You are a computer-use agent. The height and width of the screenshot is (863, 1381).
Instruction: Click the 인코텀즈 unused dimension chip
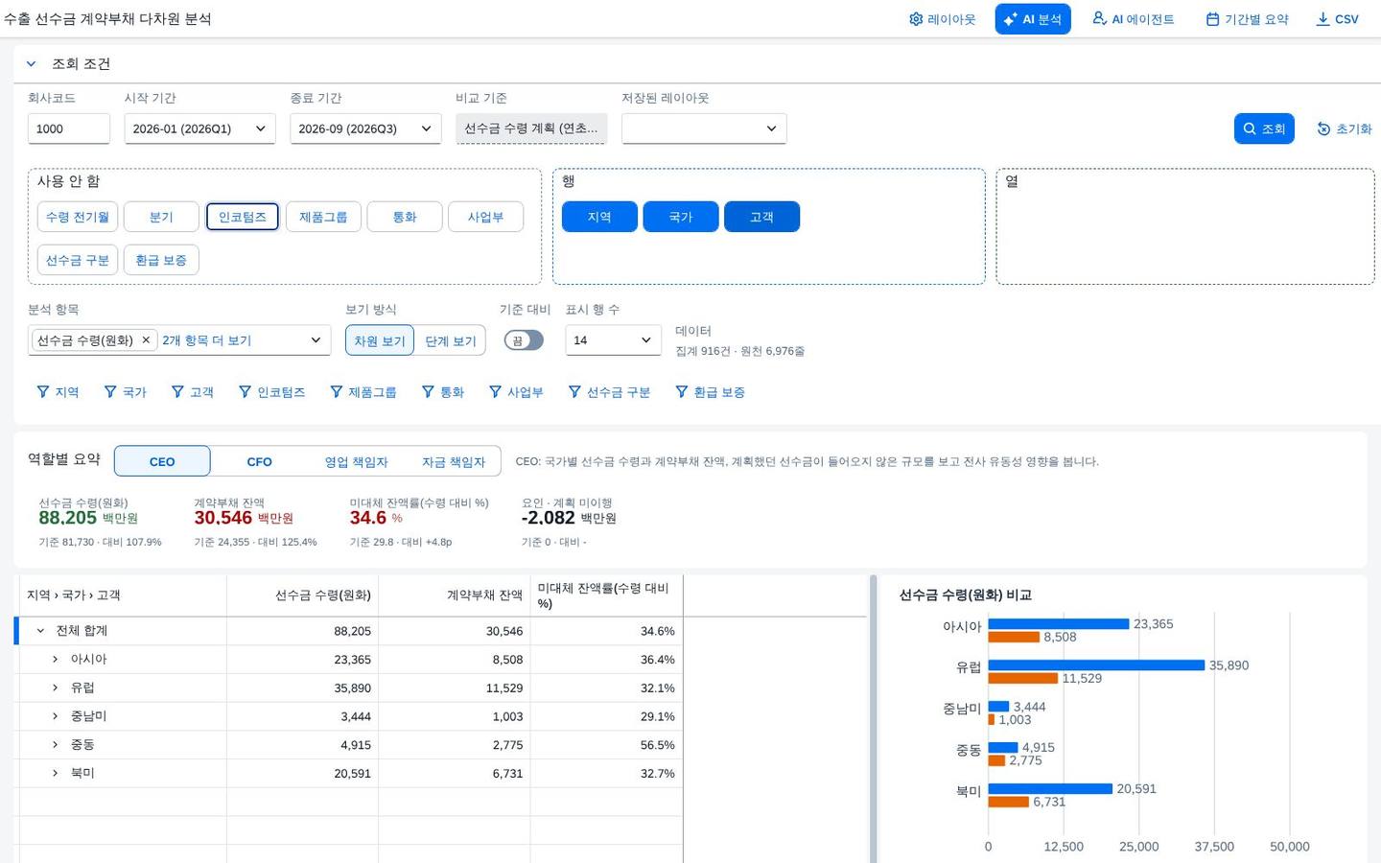coord(243,217)
